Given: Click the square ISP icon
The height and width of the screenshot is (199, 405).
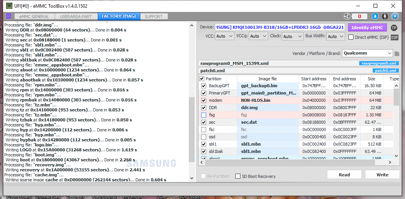Looking at the screenshot, I should tap(394, 37).
